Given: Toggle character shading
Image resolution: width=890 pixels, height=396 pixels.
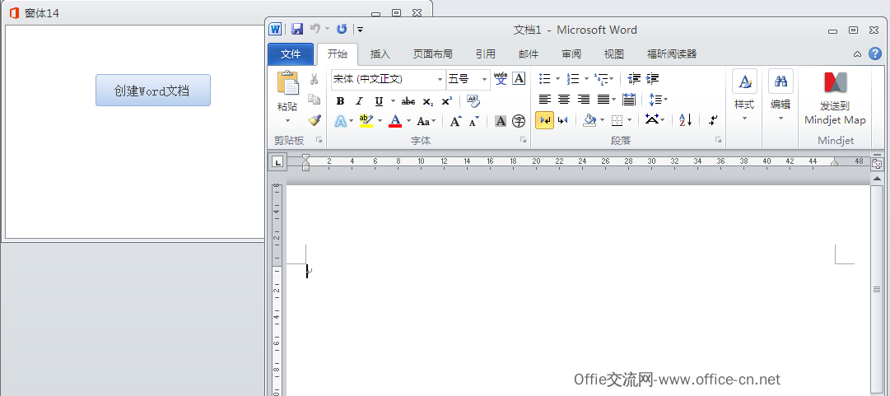Looking at the screenshot, I should (x=500, y=121).
